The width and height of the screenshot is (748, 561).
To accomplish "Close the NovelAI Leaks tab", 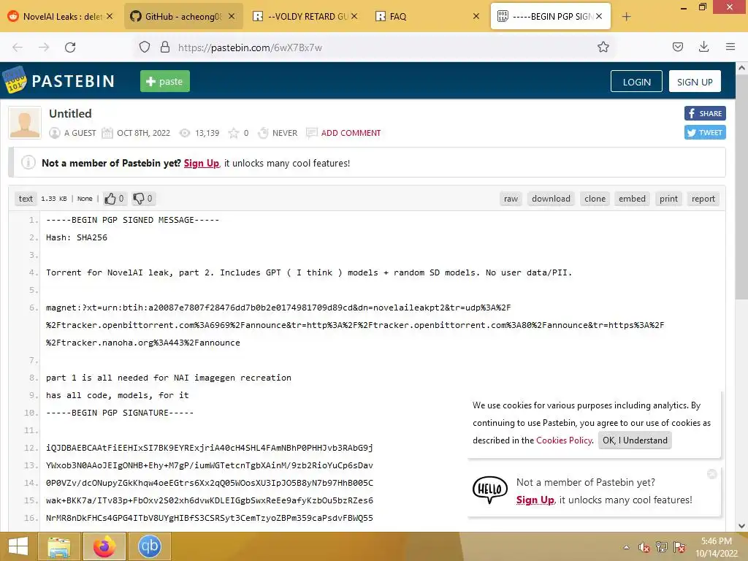I will pyautogui.click(x=110, y=16).
